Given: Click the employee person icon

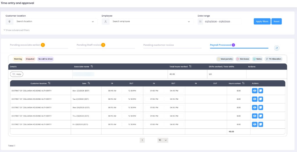Looking at the screenshot, I should coord(106,22).
